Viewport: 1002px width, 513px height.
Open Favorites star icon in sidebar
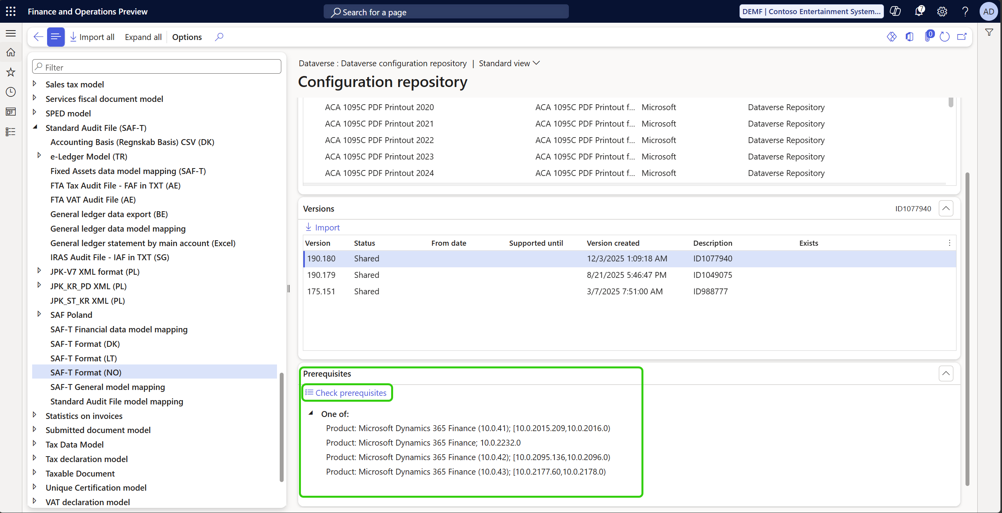point(11,72)
